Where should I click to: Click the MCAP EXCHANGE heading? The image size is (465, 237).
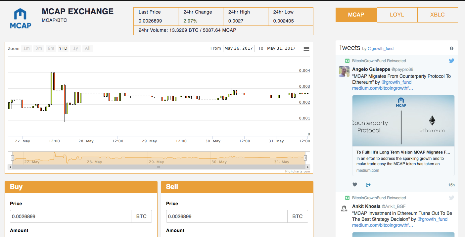tap(78, 12)
